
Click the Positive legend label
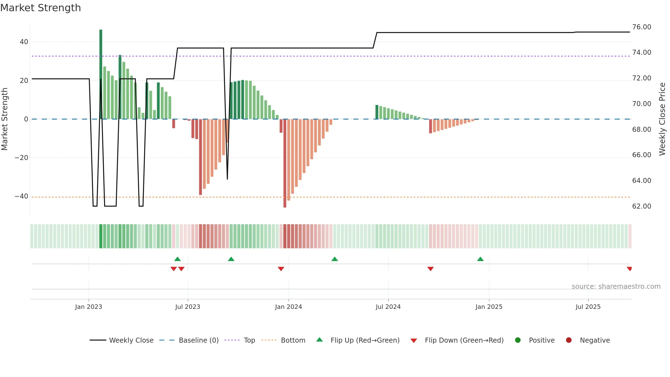coord(542,340)
